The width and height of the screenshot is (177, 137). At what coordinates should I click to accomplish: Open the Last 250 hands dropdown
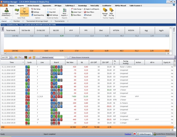[x=11, y=57]
